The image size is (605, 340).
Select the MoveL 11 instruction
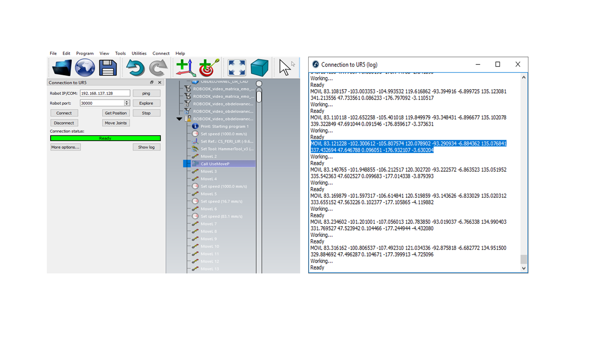pos(210,254)
